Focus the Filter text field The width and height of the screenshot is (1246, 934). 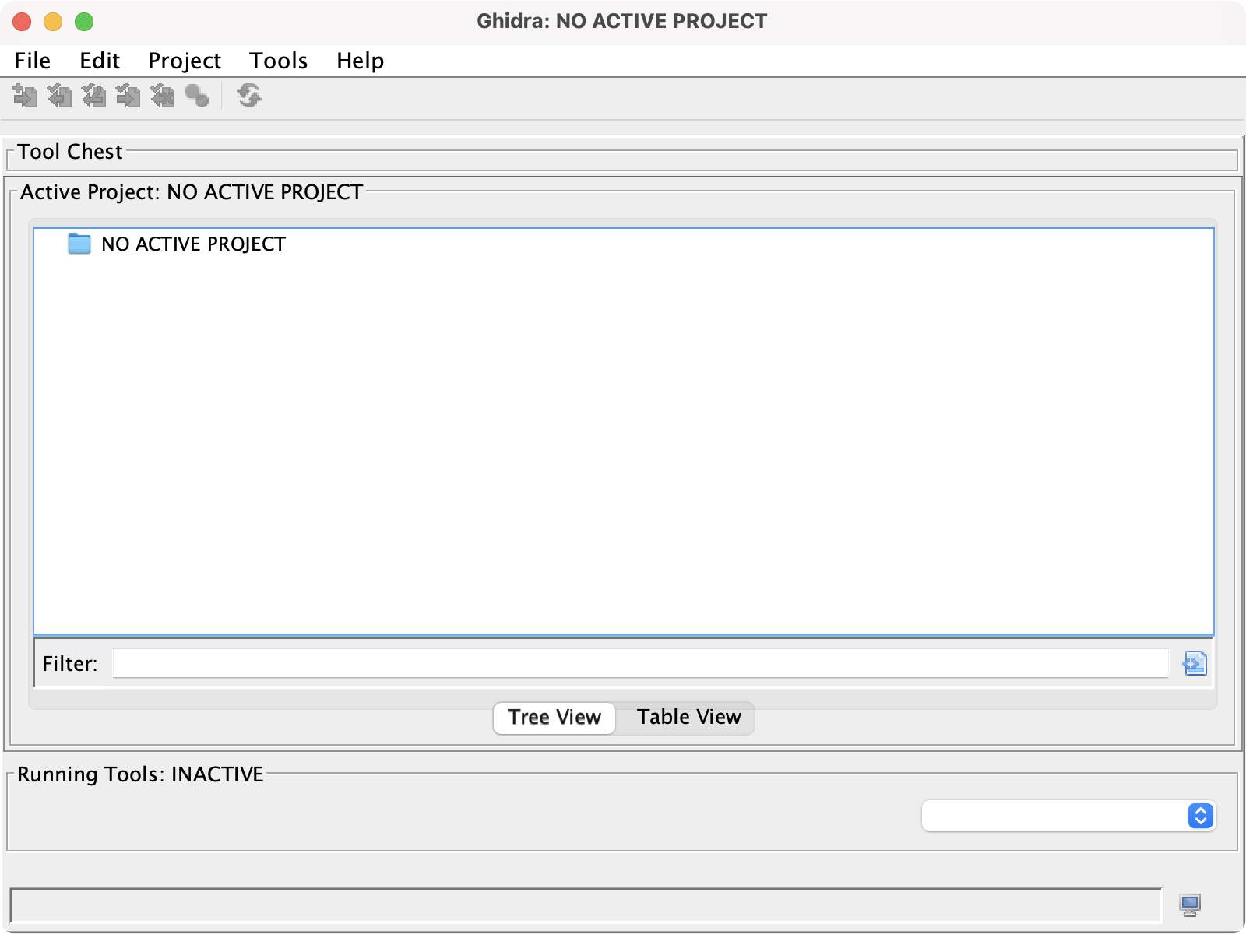tap(641, 663)
